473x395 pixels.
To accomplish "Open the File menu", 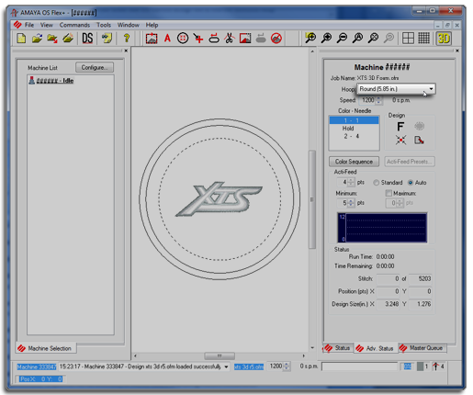I will click(x=29, y=25).
